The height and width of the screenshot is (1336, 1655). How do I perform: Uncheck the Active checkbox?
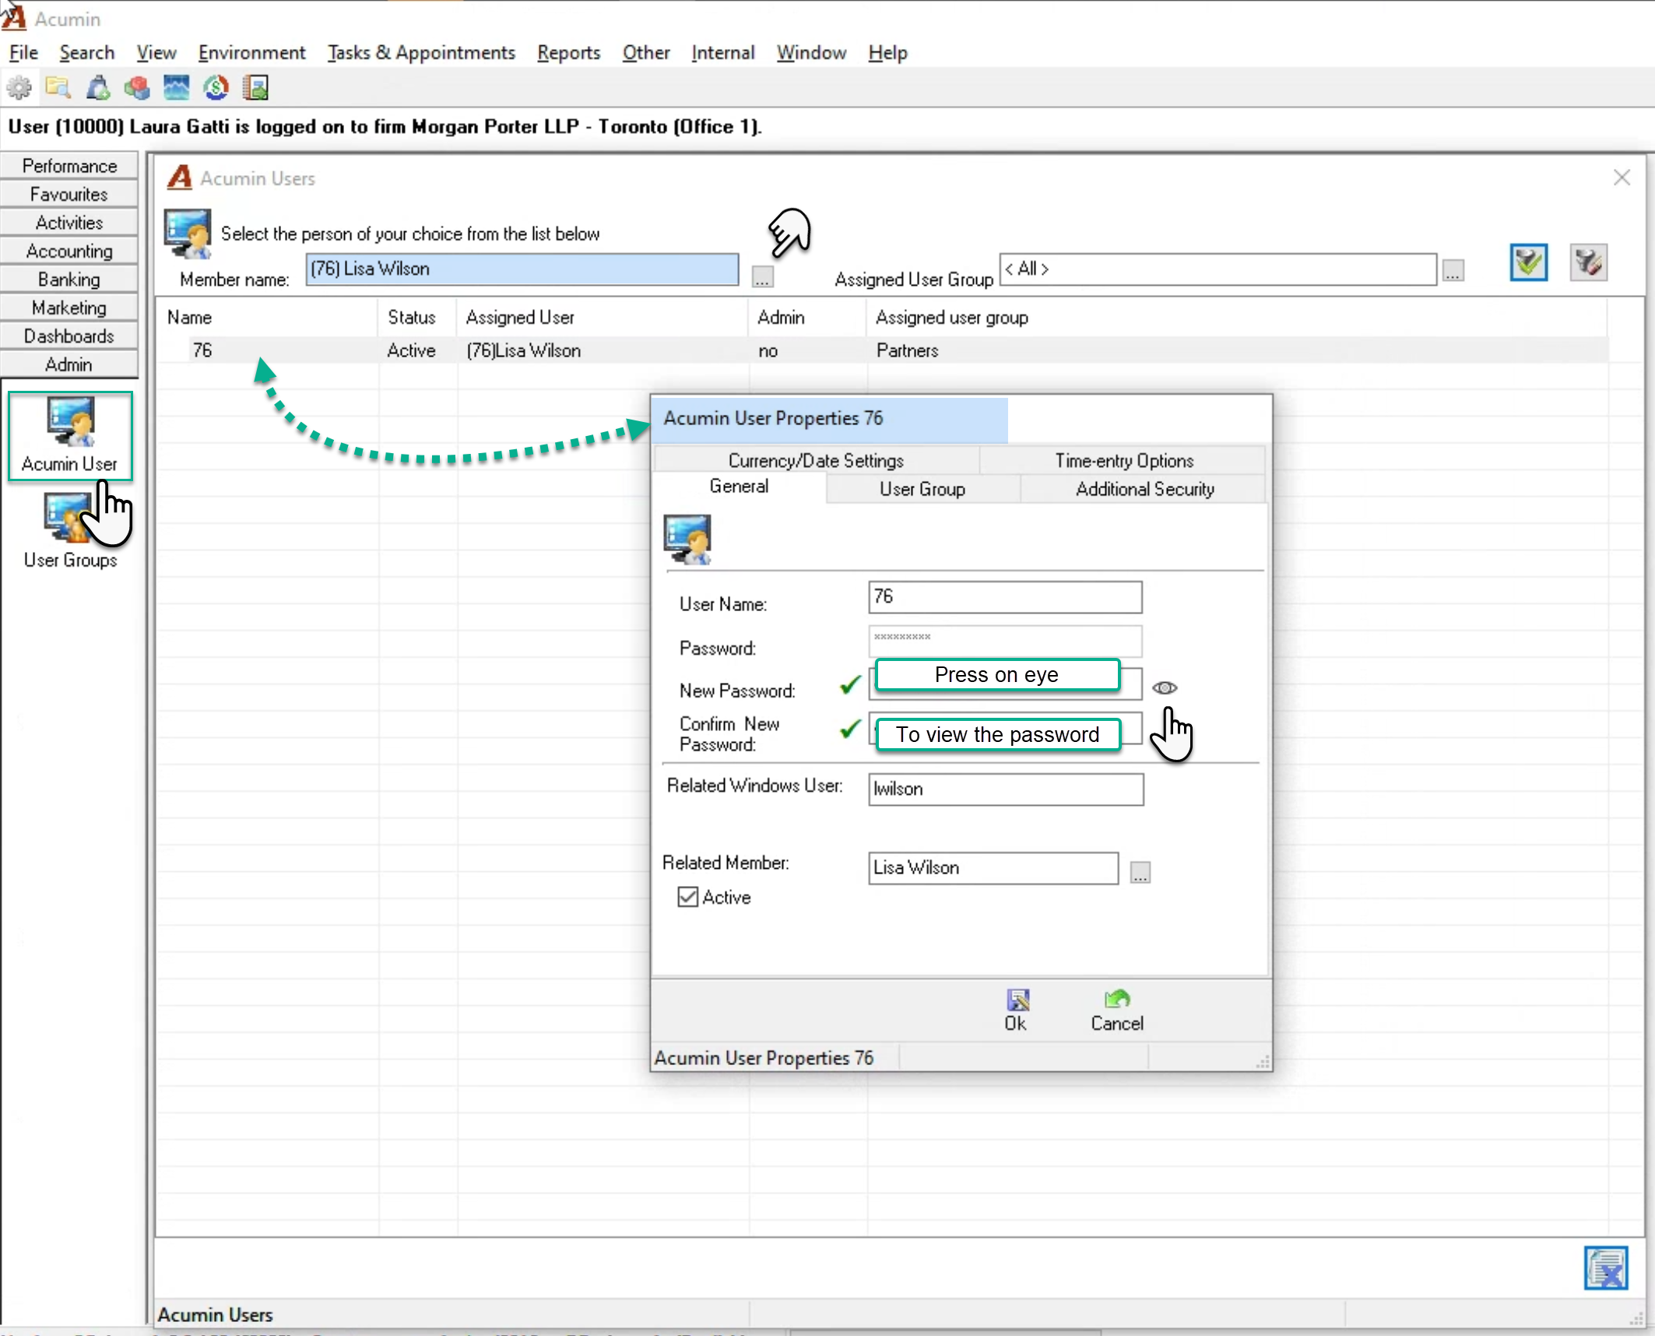click(688, 897)
